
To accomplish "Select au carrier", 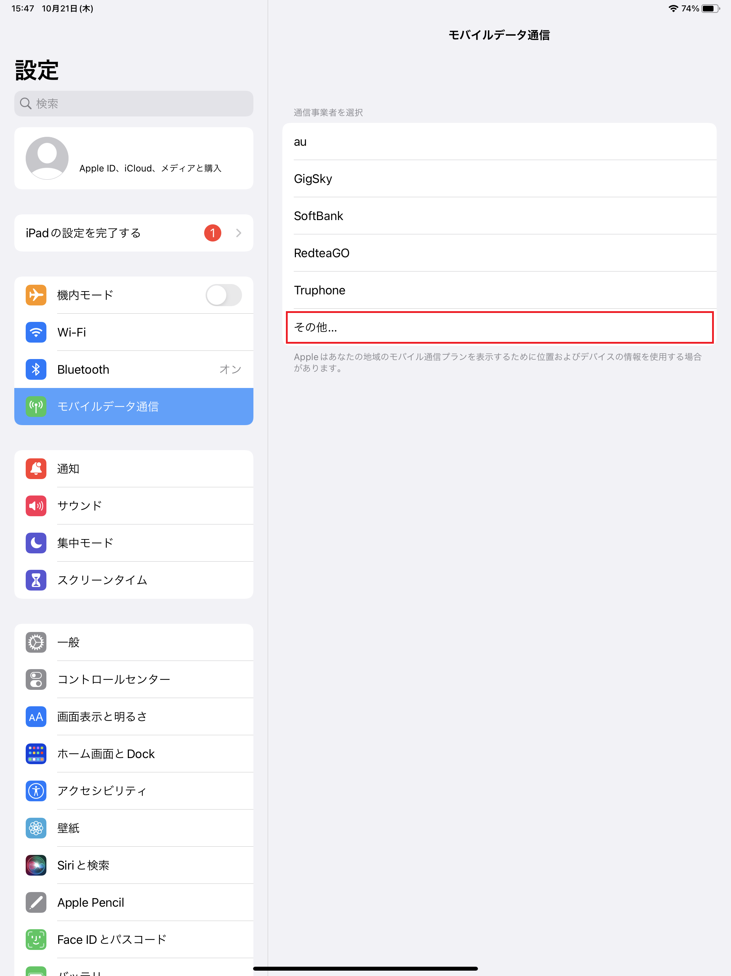I will point(499,141).
